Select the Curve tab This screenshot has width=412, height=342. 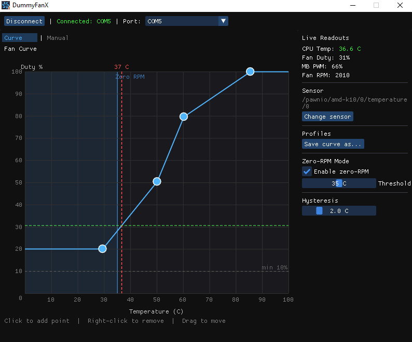pyautogui.click(x=19, y=38)
